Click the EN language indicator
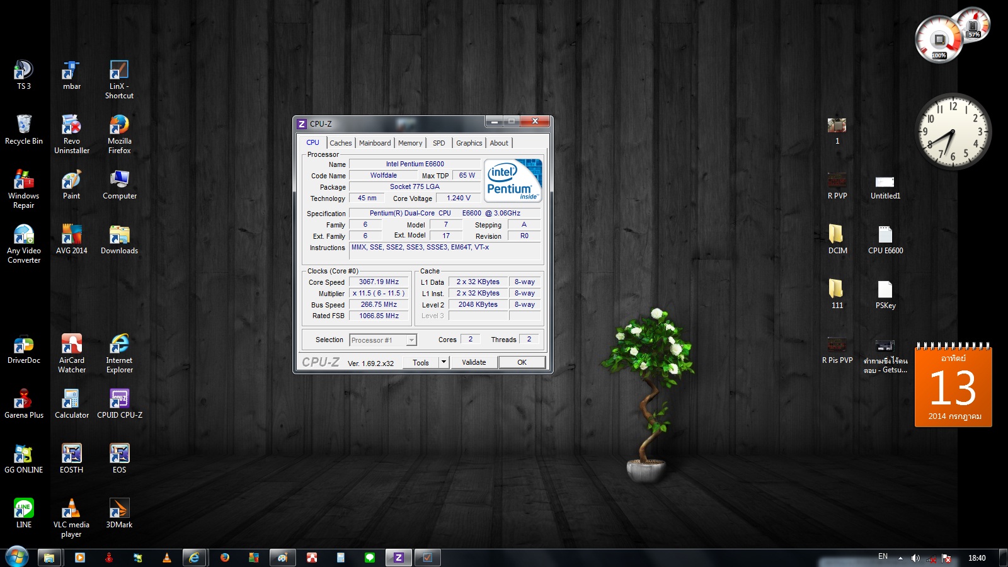Screen dimensions: 1008x567 pos(883,556)
